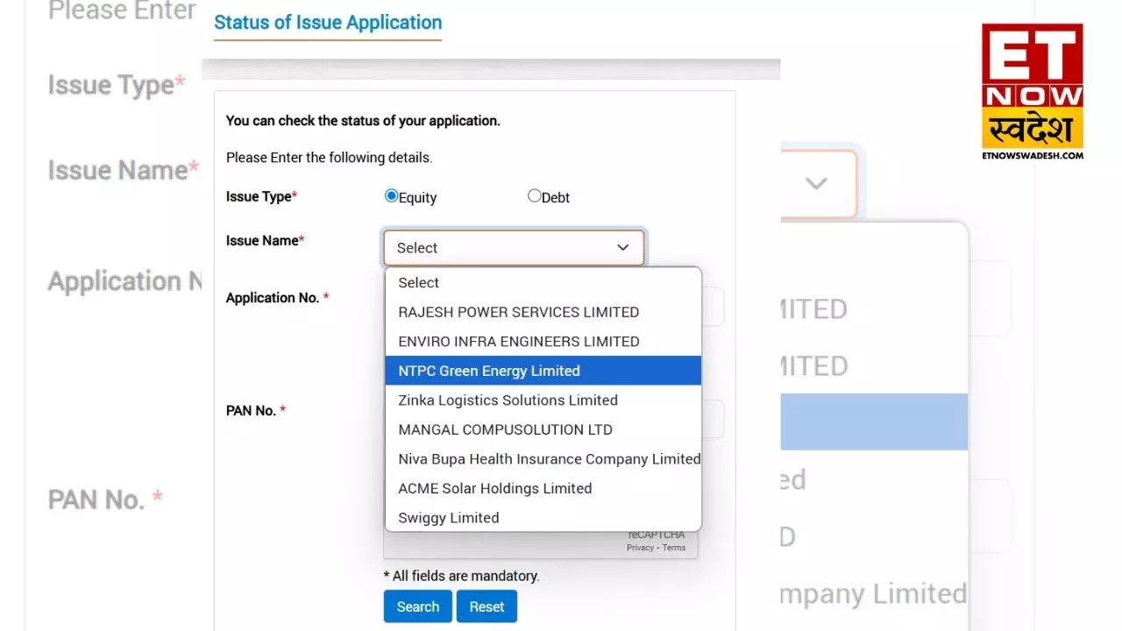Image resolution: width=1122 pixels, height=631 pixels.
Task: Choose MANGAL COMPUSOLUTION LTD option
Action: coord(543,429)
